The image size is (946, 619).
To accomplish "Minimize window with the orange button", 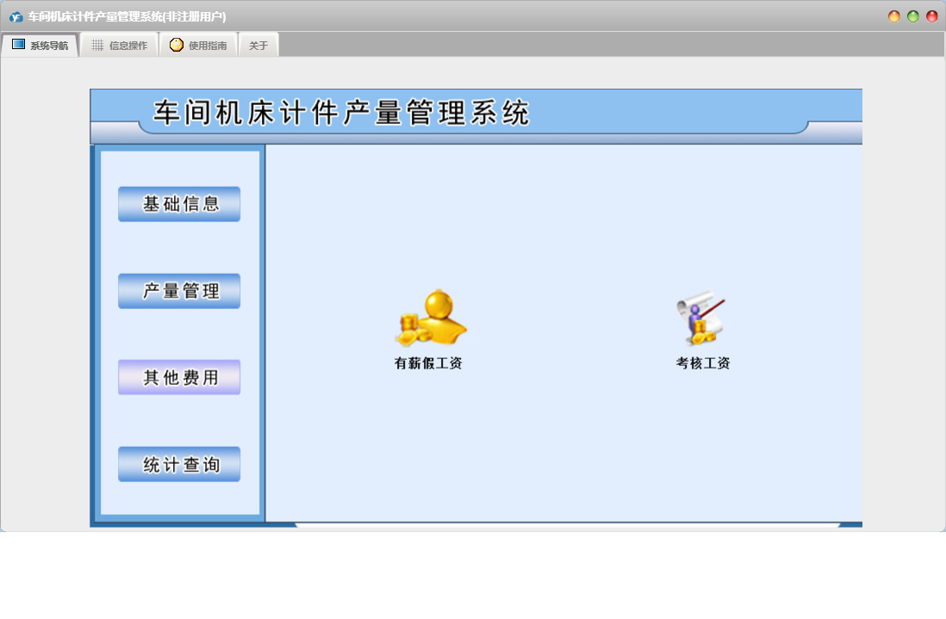I will click(894, 16).
